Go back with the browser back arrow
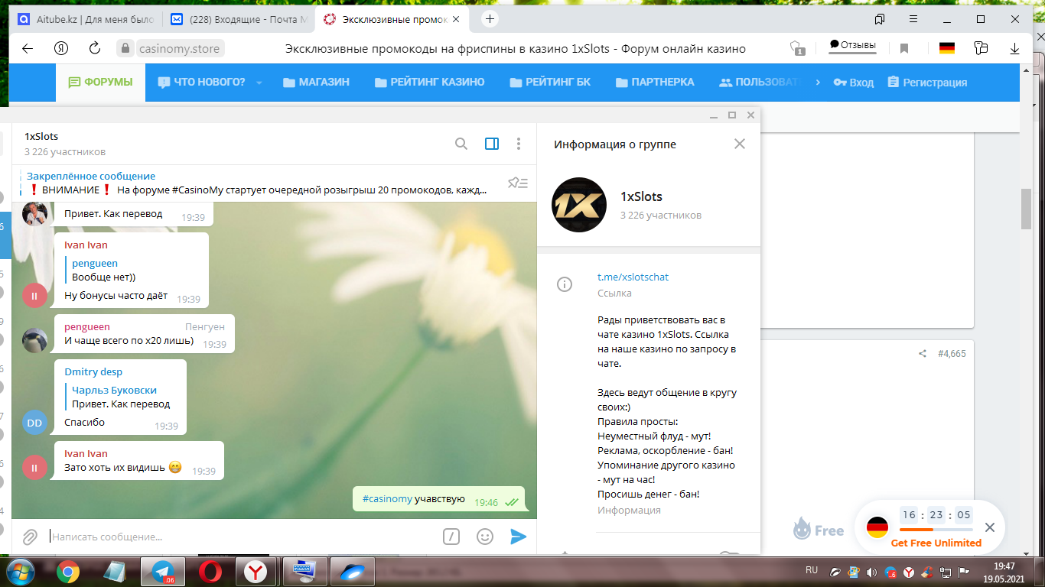This screenshot has height=587, width=1045. point(28,48)
